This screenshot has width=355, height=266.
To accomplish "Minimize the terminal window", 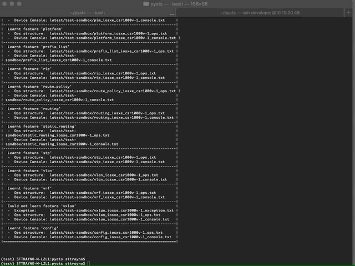I will click(x=12, y=4).
